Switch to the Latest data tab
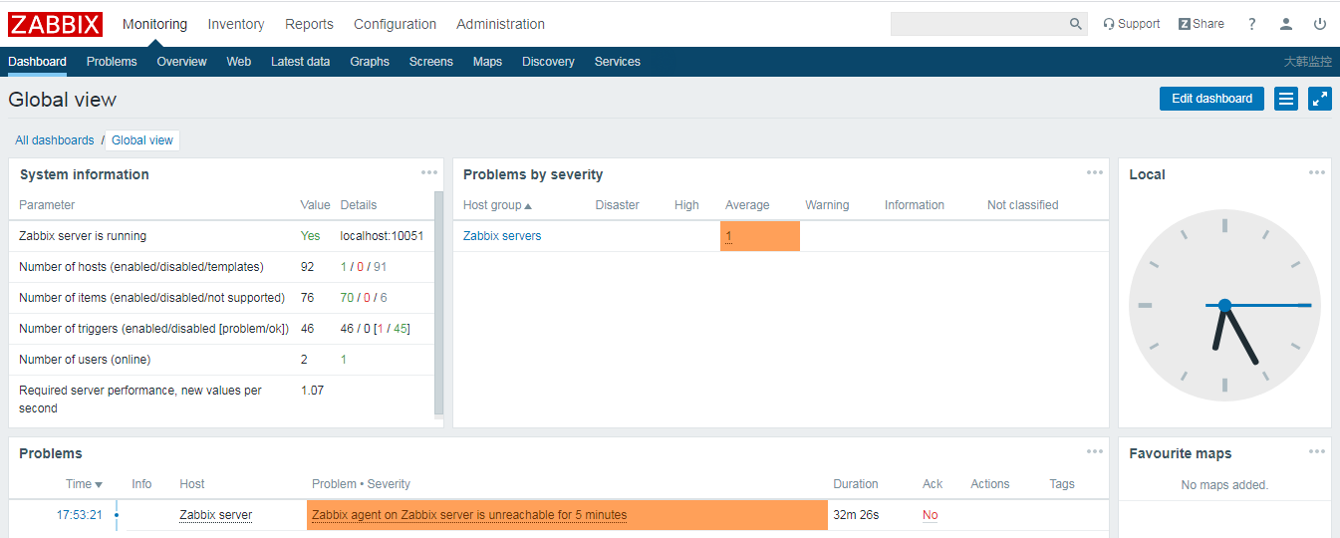Viewport: 1340px width, 538px height. coord(300,62)
